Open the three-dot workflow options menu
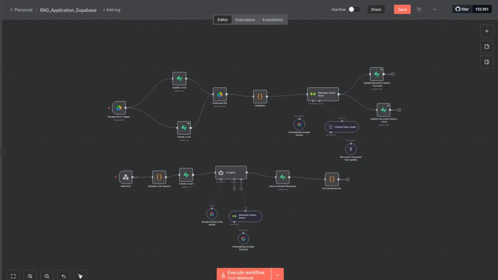This screenshot has height=280, width=498. click(434, 9)
